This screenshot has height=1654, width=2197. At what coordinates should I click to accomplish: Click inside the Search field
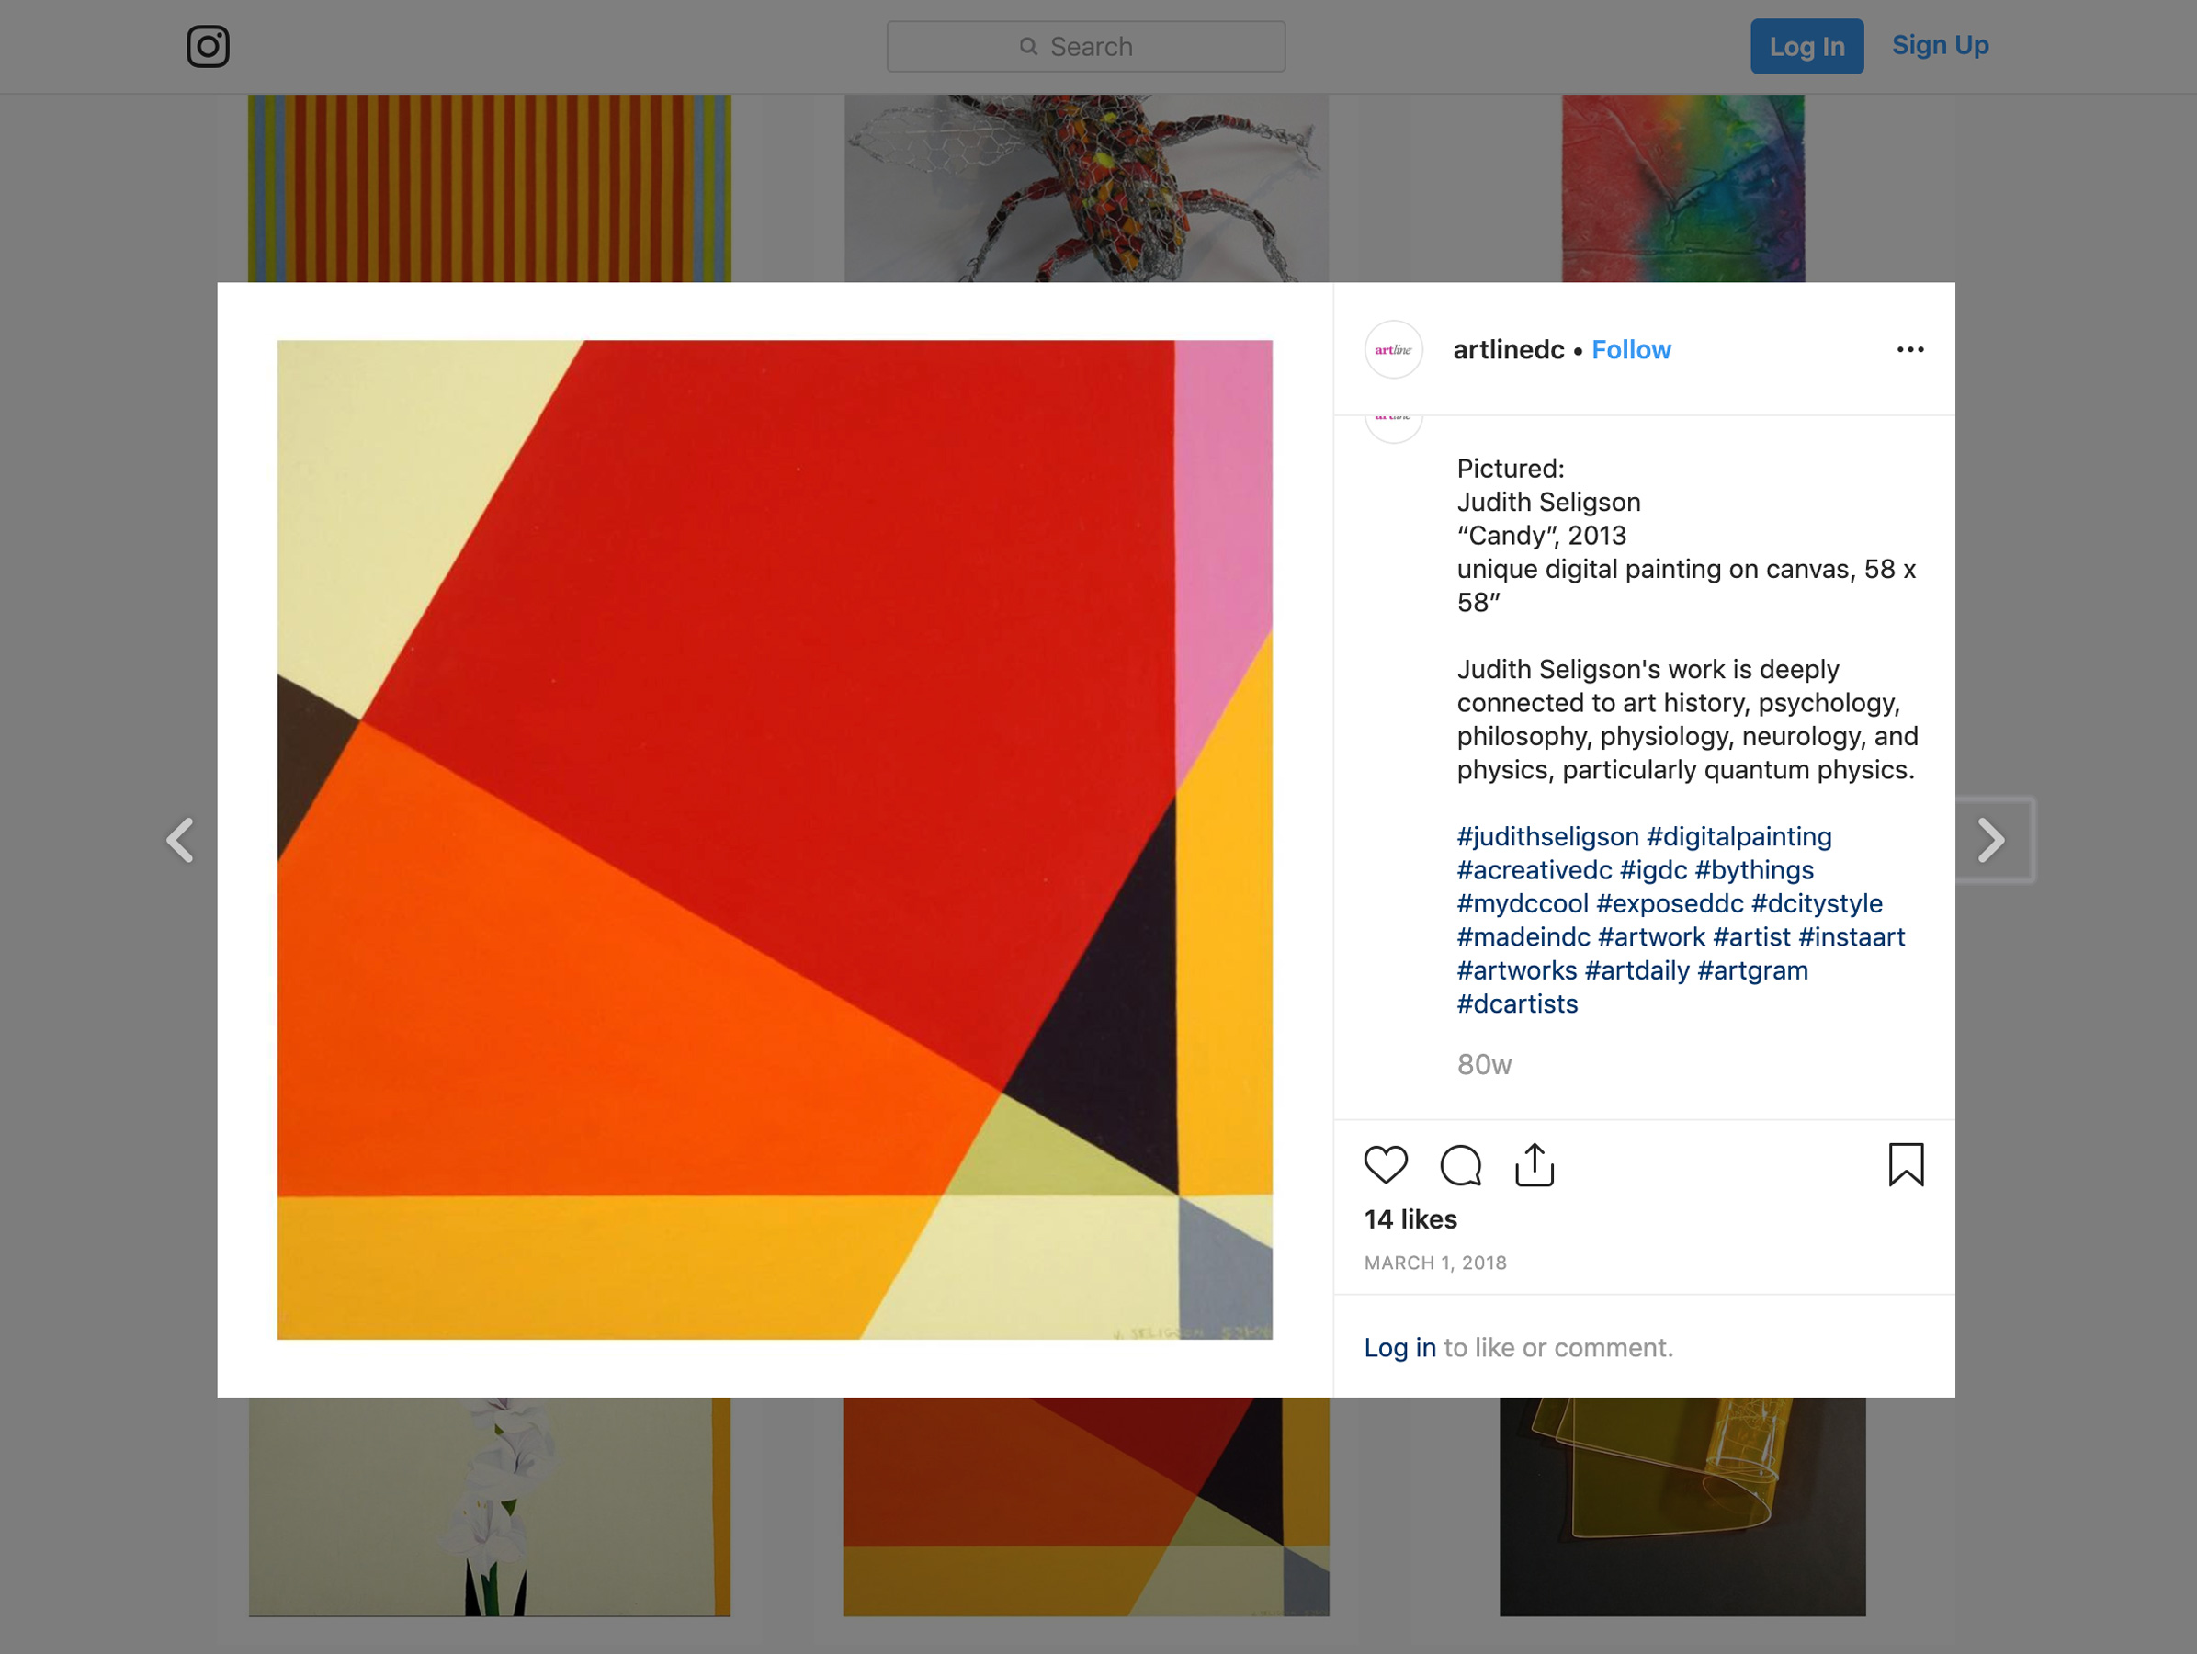[1085, 47]
